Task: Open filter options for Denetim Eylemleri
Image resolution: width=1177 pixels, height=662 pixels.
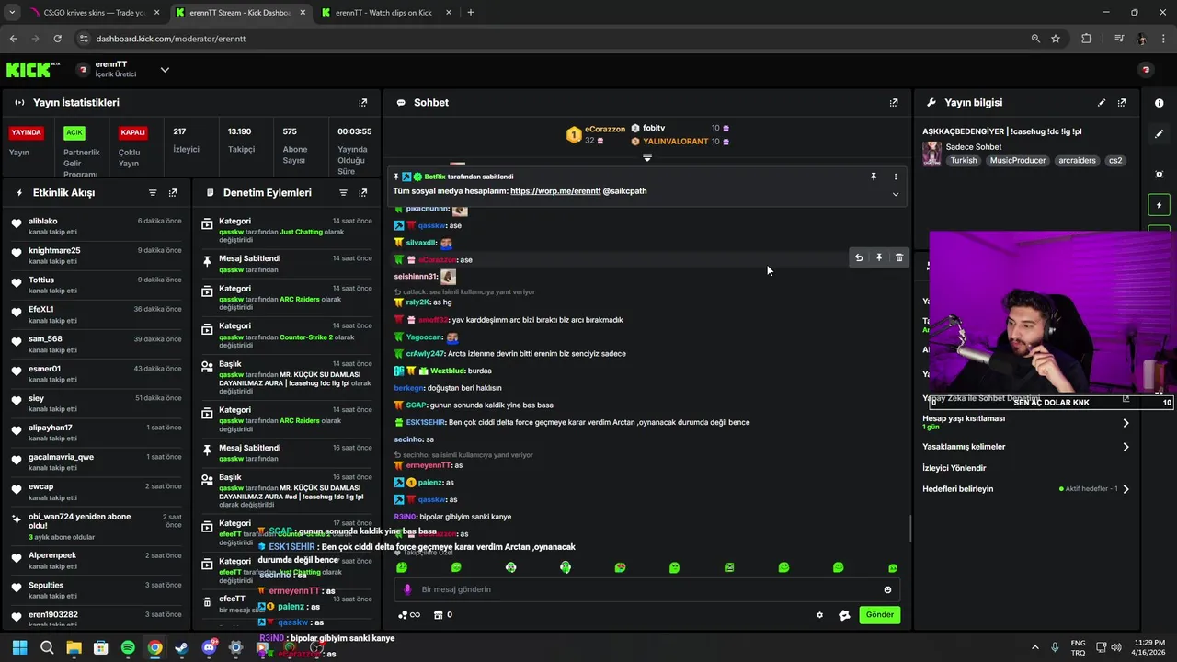Action: pos(343,193)
